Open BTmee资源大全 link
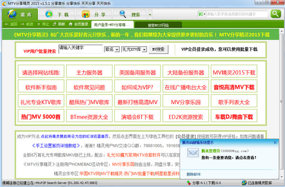Viewport: 285px width, 187px height. point(89,117)
